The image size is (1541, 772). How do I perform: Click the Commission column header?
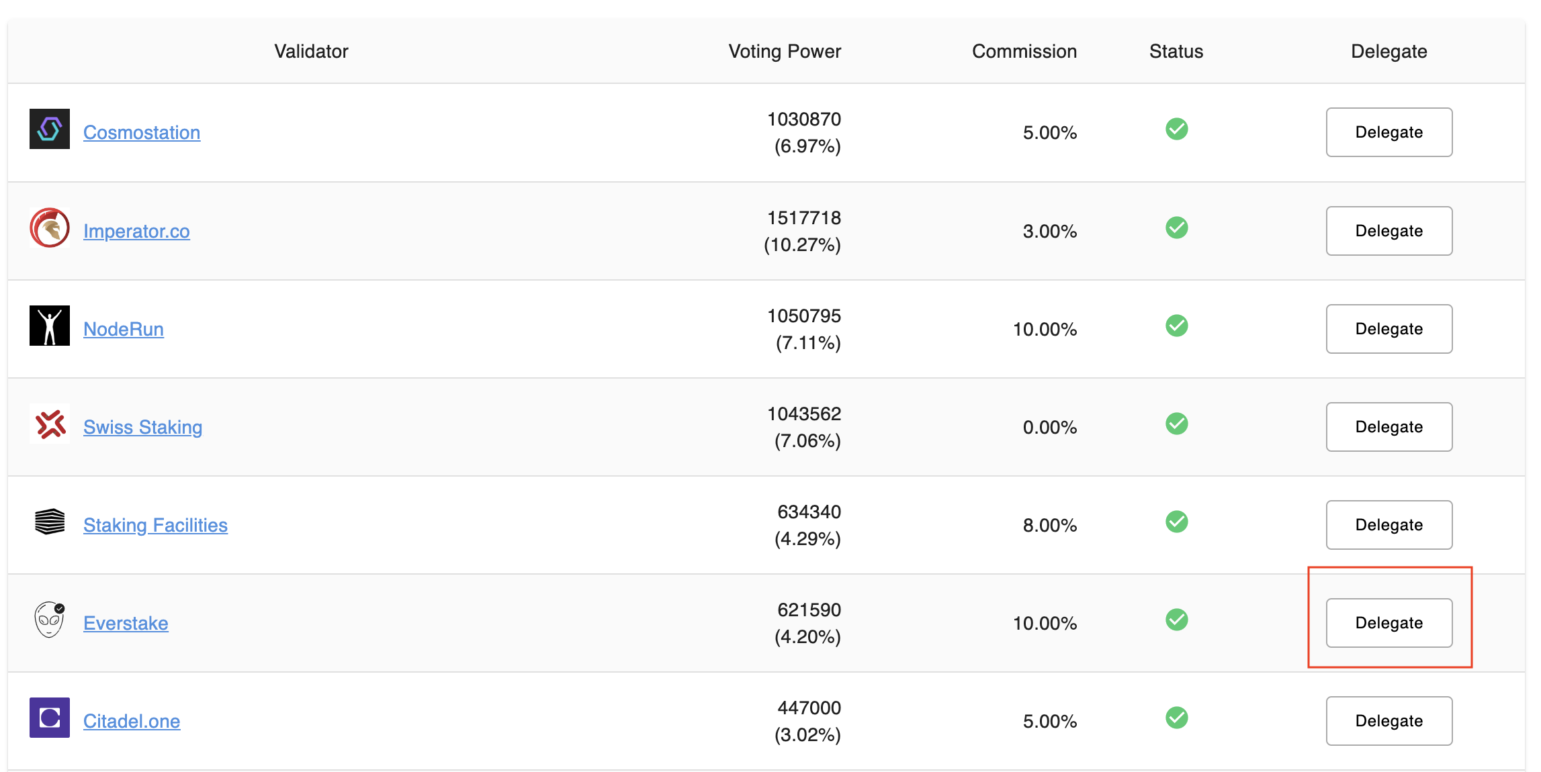coord(1024,52)
